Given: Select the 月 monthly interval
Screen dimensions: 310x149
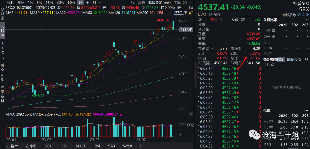Looking at the screenshot, I should 94,3.
